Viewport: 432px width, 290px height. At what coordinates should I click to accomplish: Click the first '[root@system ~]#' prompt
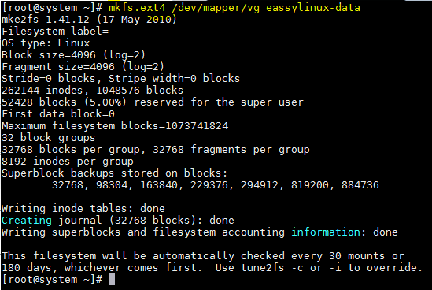click(52, 7)
